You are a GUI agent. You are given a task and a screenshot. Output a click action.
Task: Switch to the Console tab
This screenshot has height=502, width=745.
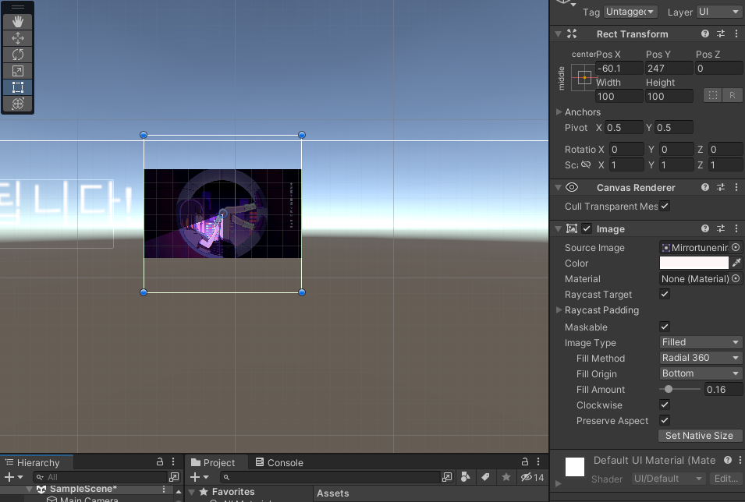tap(279, 462)
